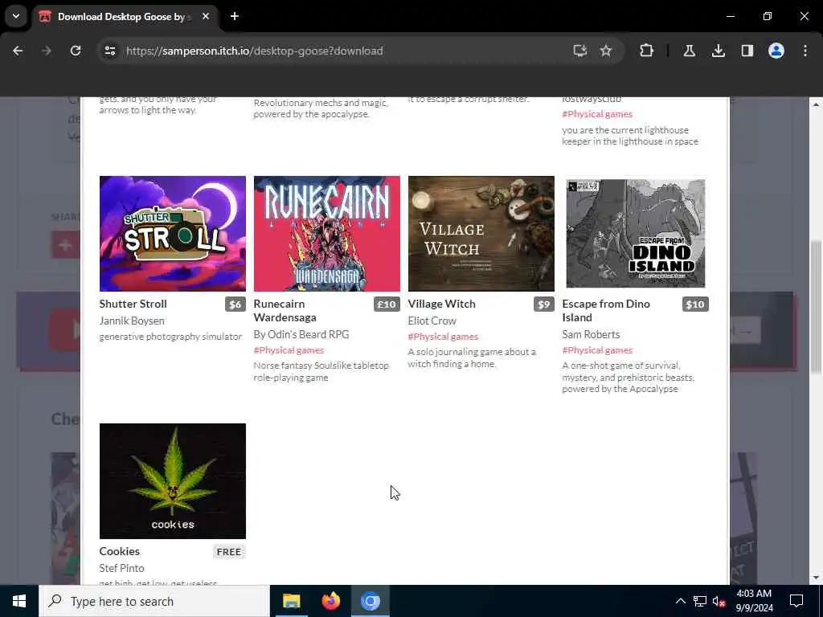823x617 pixels.
Task: Open a new browser tab
Action: click(235, 16)
